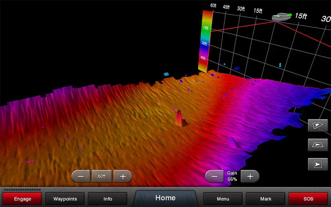
Task: Show the Info panel
Action: (x=108, y=199)
